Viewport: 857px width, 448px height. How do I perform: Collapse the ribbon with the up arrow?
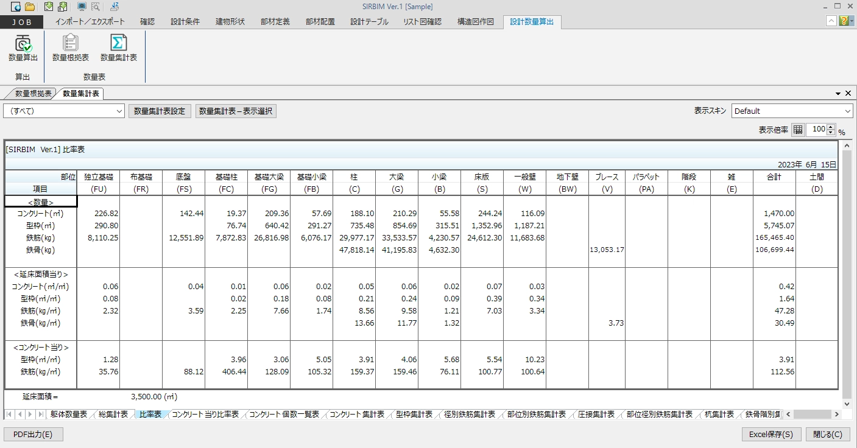(x=831, y=21)
